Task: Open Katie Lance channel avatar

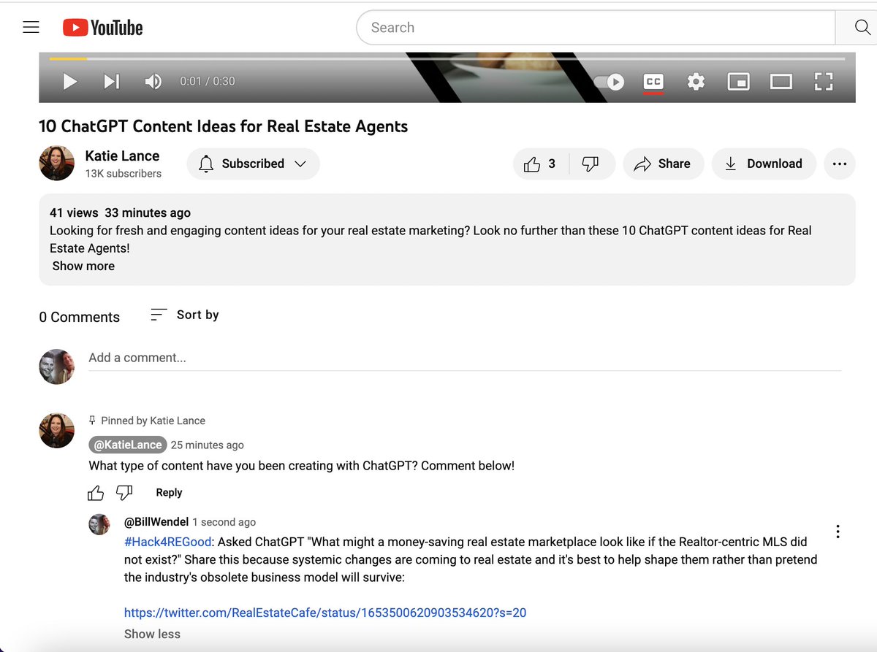Action: tap(56, 164)
